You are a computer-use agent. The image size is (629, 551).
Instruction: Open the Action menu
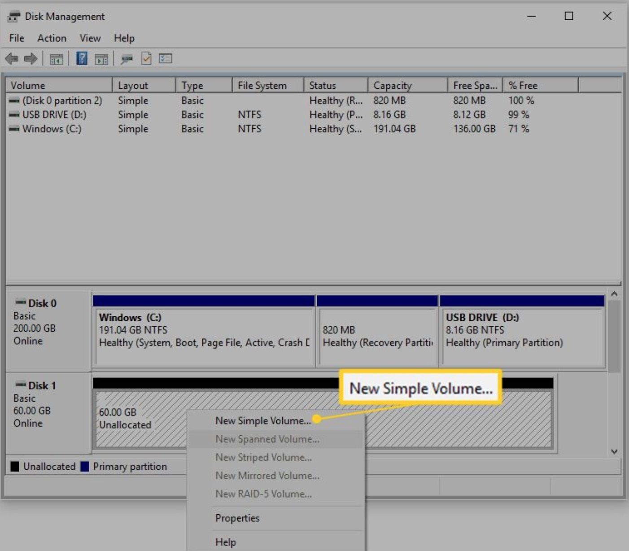(x=52, y=38)
